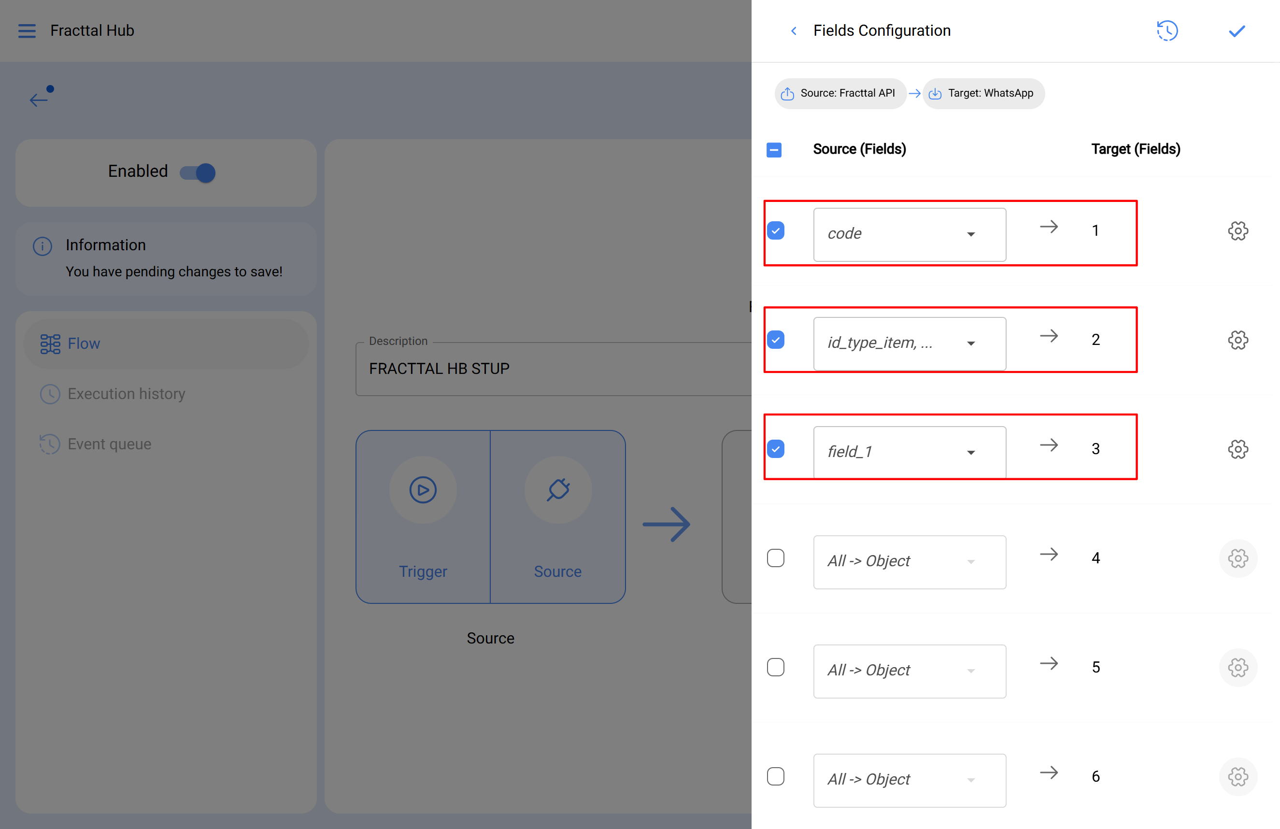
Task: Confirm fields with the checkmark icon
Action: tap(1237, 30)
